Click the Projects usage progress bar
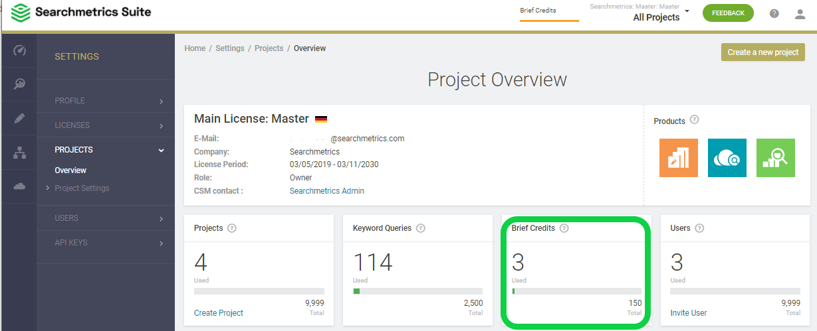This screenshot has width=817, height=331. tap(259, 291)
